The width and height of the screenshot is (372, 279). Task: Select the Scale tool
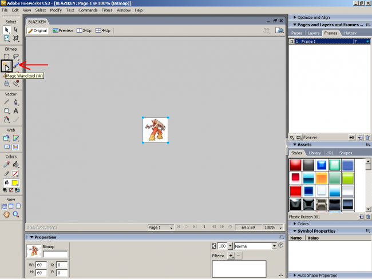[x=6, y=38]
